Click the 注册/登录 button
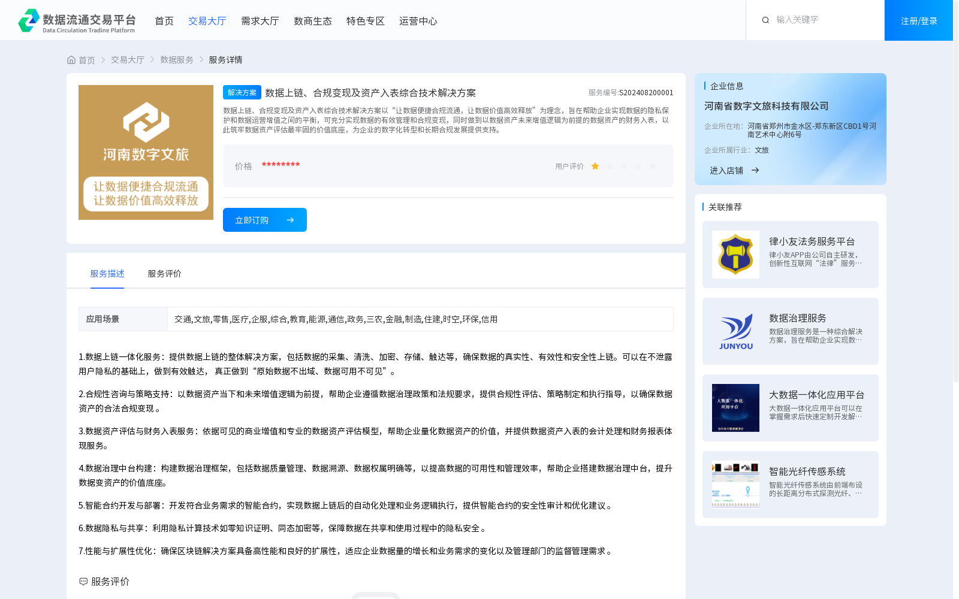This screenshot has width=959, height=599. pyautogui.click(x=919, y=20)
